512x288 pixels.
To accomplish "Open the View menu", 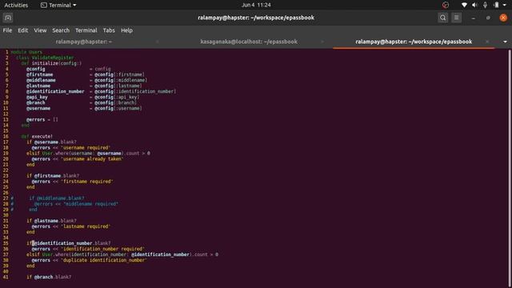I will click(40, 30).
